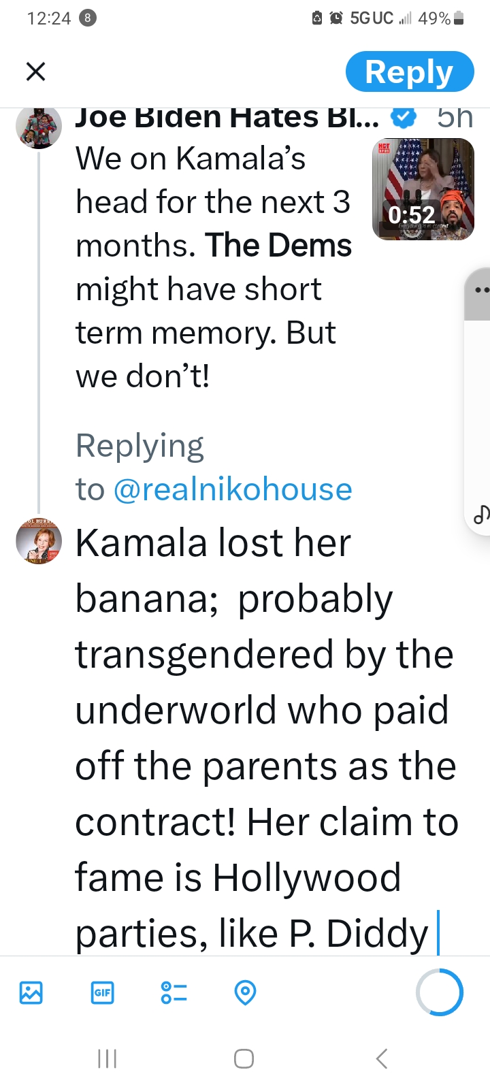Open Joe Biden Hates Bl... profile avatar

[39, 127]
